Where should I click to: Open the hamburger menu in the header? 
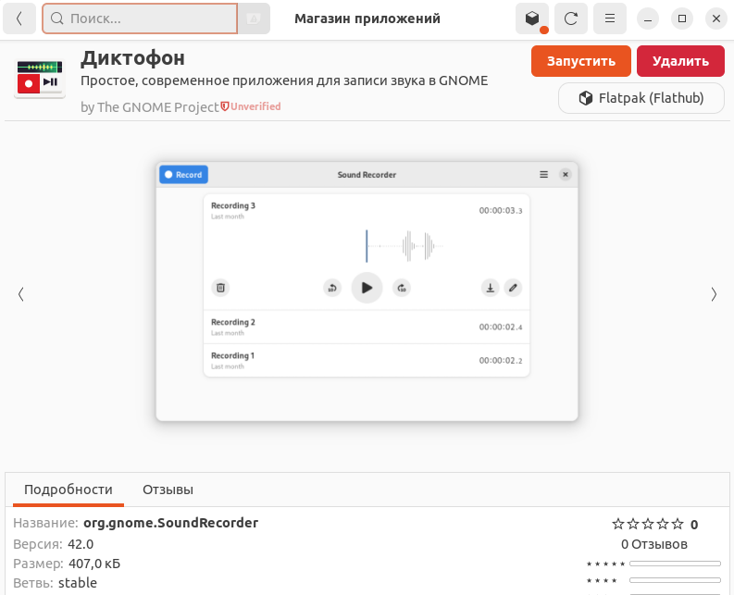click(x=609, y=19)
